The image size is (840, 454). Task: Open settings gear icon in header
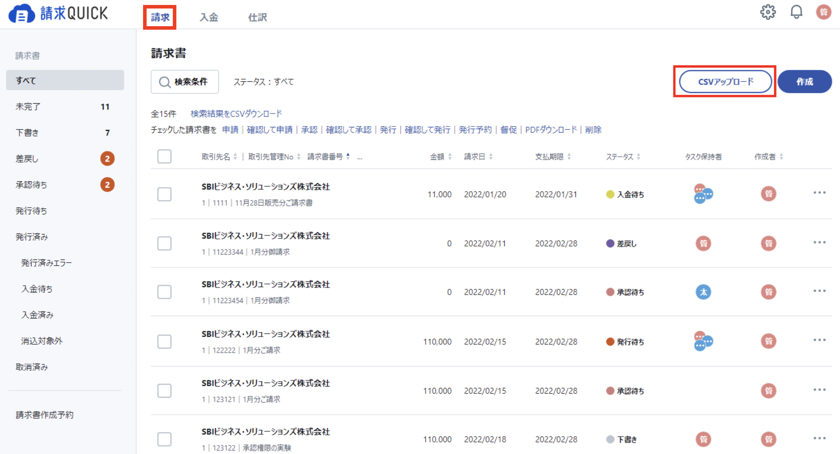tap(768, 12)
